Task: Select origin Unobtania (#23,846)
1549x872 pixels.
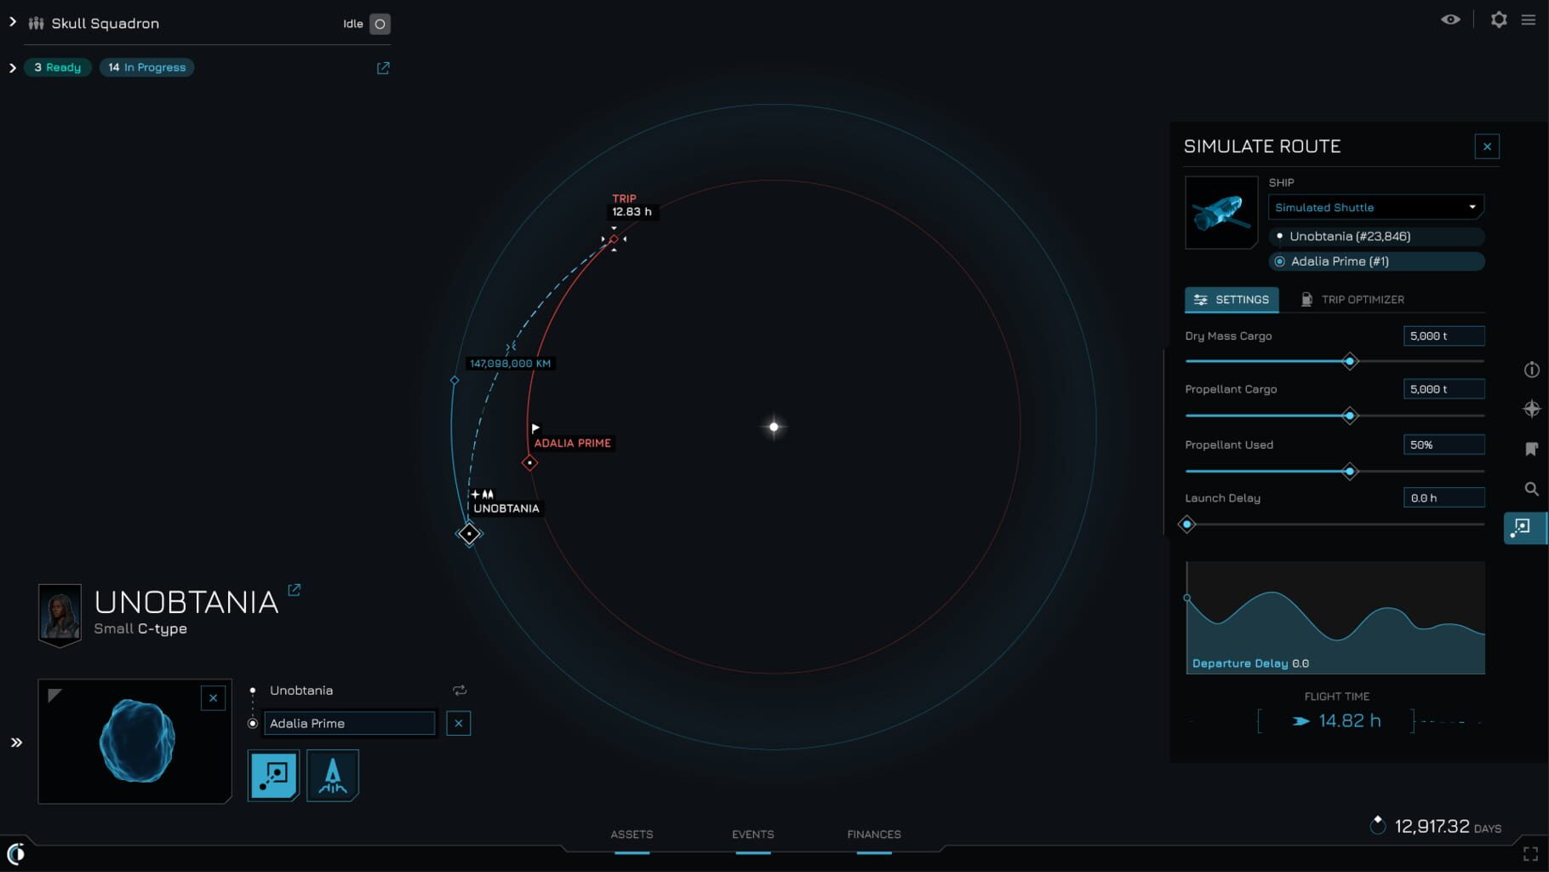Action: 1376,236
